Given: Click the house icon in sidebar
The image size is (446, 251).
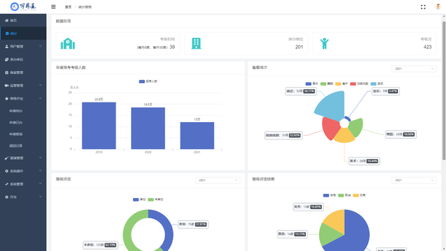Looking at the screenshot, I should (x=6, y=20).
